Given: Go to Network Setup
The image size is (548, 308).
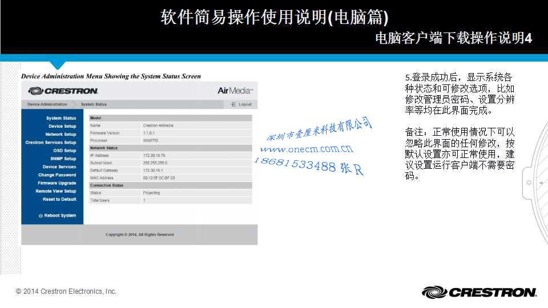Looking at the screenshot, I should (61, 135).
